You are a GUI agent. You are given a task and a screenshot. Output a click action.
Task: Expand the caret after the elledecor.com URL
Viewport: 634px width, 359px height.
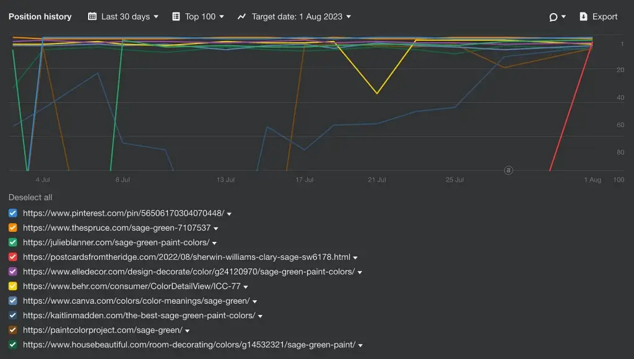point(360,272)
